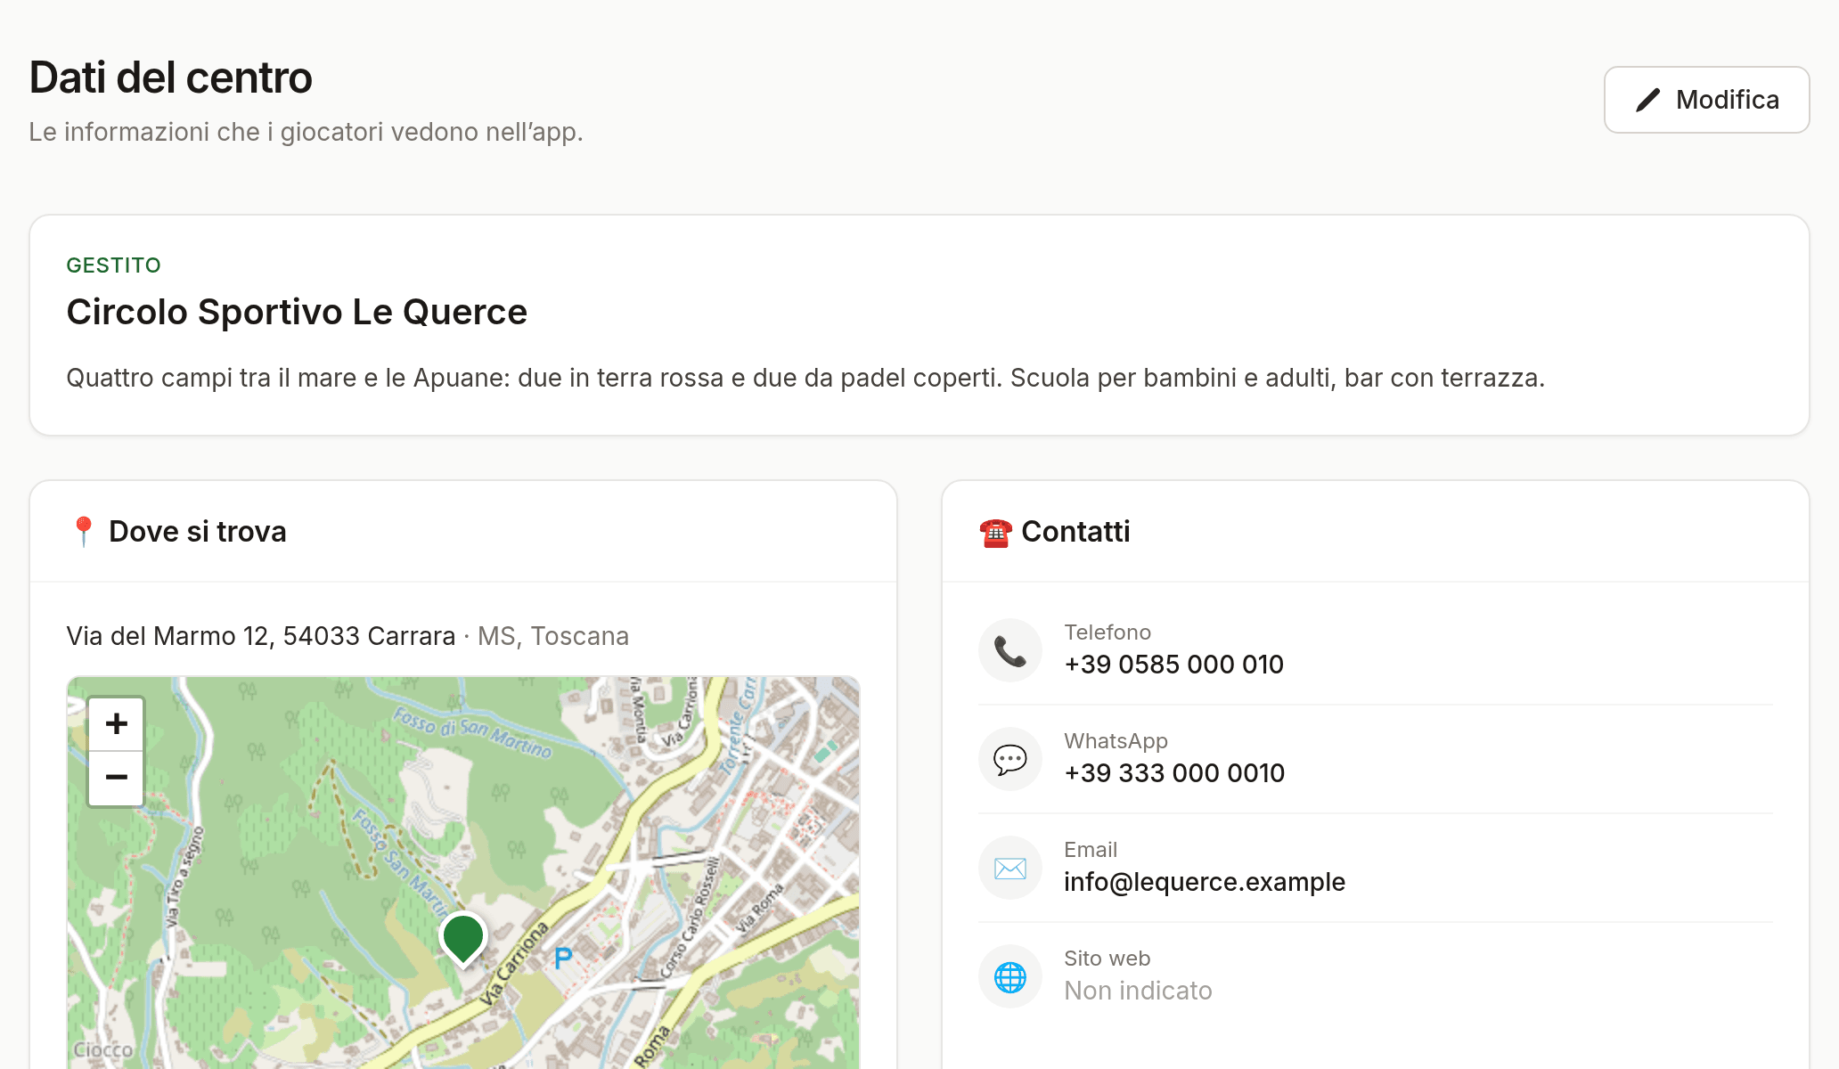
Task: Click the 'Contatti' section heading
Action: 1075,532
